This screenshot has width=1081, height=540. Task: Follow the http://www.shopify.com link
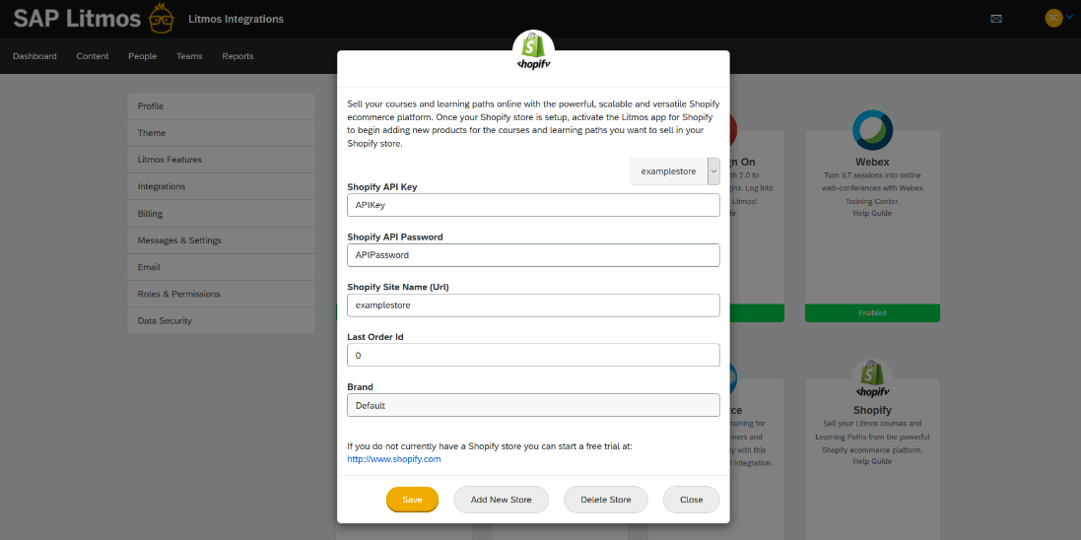393,458
